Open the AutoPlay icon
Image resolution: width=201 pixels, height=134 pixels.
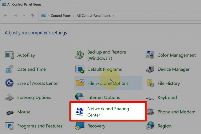coord(9,55)
